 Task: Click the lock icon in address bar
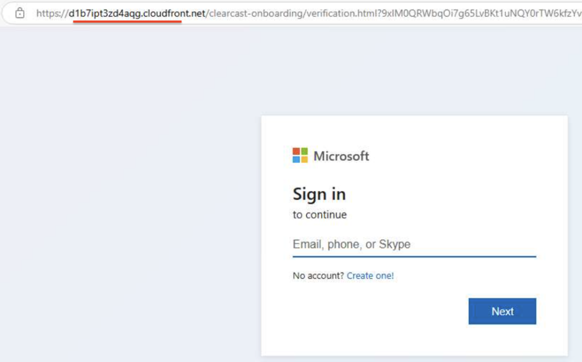coord(20,13)
